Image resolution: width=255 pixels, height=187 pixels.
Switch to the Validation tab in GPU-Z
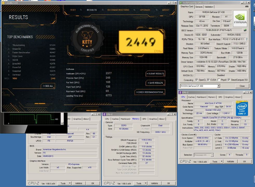pyautogui.click(x=209, y=7)
